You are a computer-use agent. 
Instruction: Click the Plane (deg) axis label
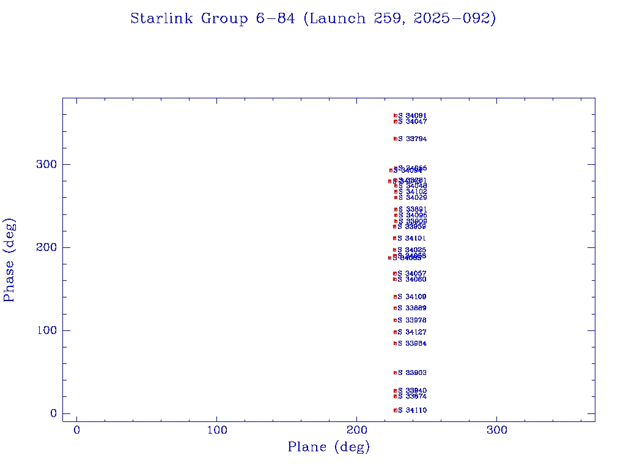[329, 448]
